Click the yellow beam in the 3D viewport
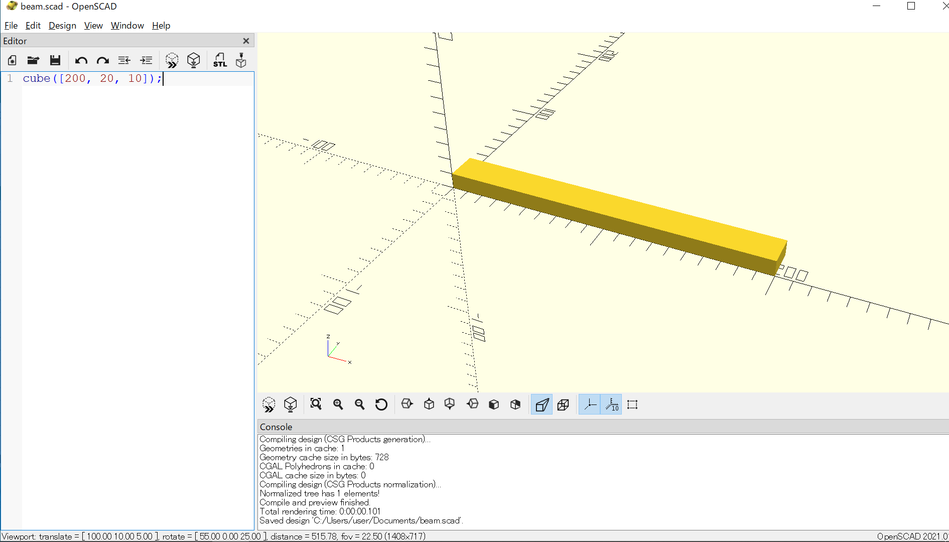 pos(619,216)
